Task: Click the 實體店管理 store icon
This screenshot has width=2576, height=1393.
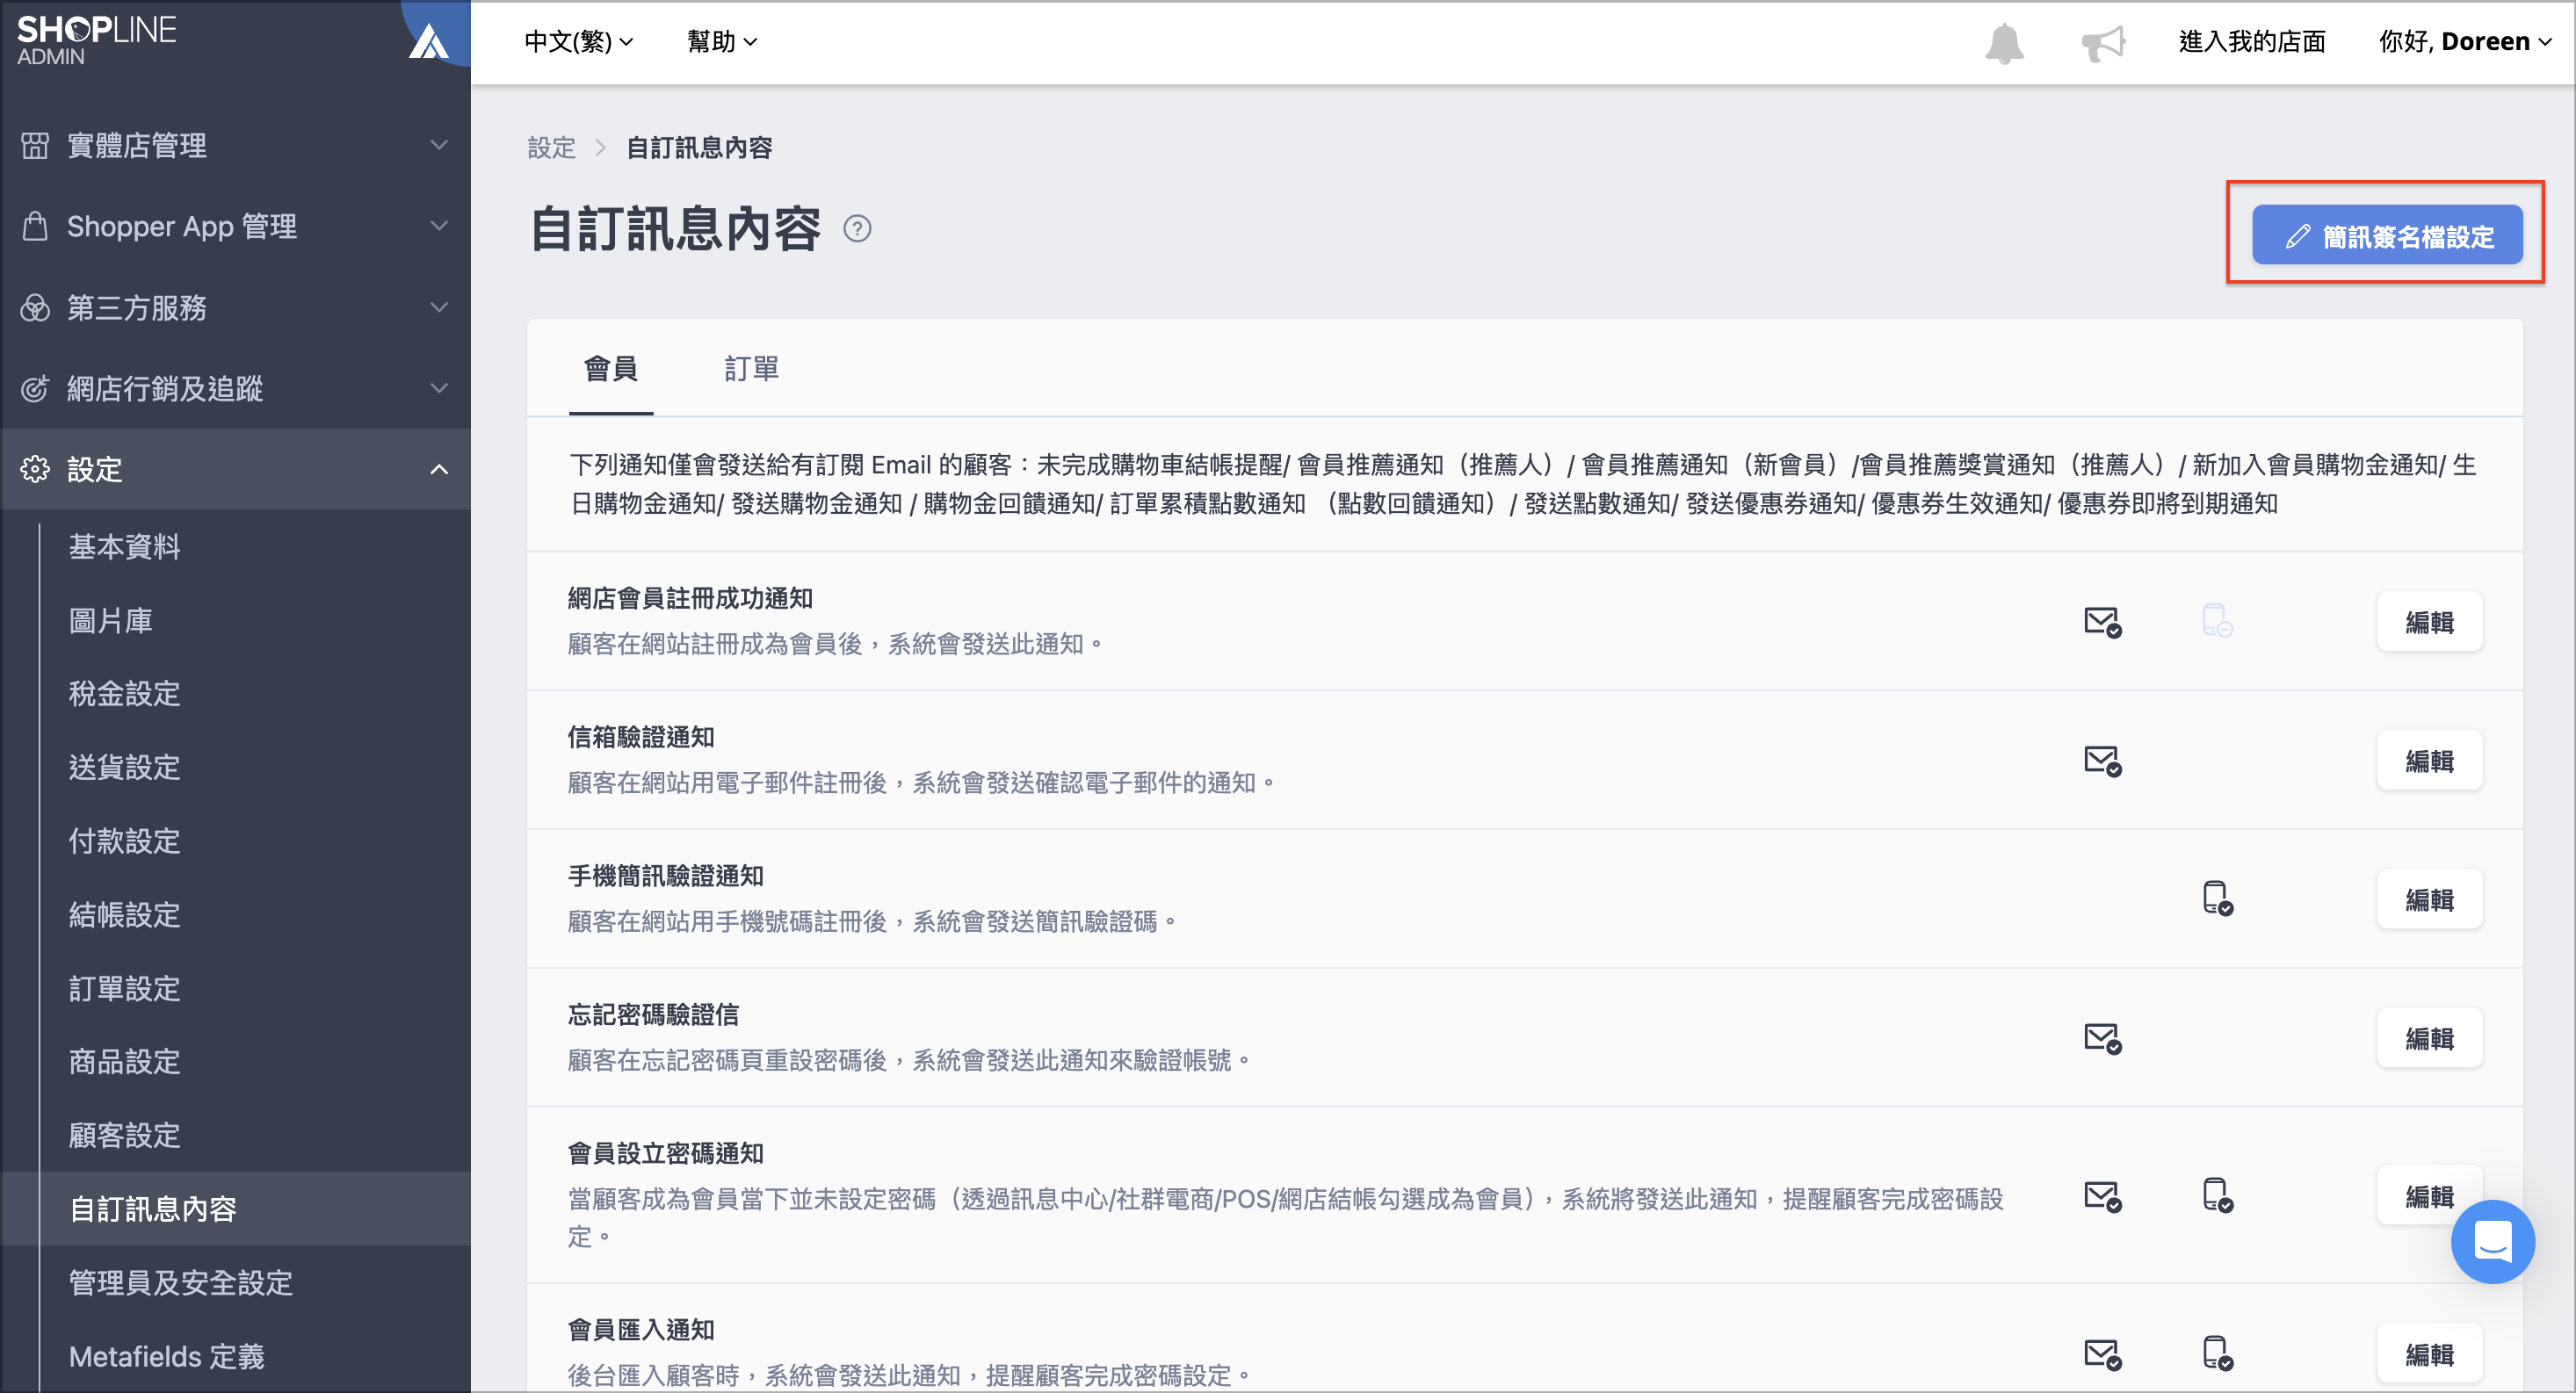Action: tap(35, 145)
